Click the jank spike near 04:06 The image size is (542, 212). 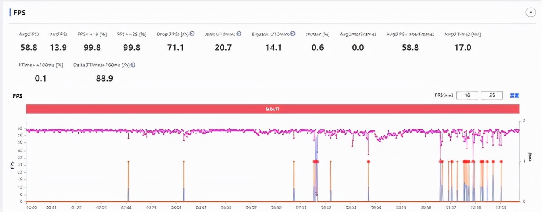click(x=184, y=181)
